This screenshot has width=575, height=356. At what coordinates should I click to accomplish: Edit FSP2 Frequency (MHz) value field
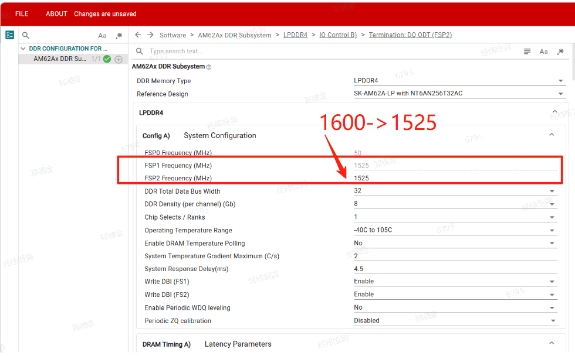[455, 178]
